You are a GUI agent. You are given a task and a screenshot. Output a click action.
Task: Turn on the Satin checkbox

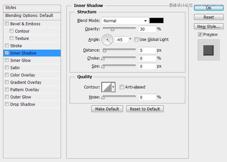(7, 68)
